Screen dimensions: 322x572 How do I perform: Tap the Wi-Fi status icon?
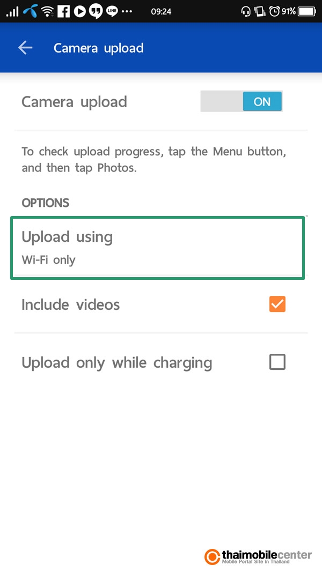(x=47, y=11)
